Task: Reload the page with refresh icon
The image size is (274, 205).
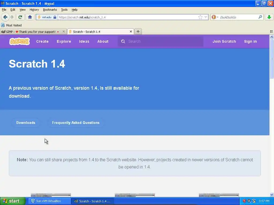Action: pos(20,17)
